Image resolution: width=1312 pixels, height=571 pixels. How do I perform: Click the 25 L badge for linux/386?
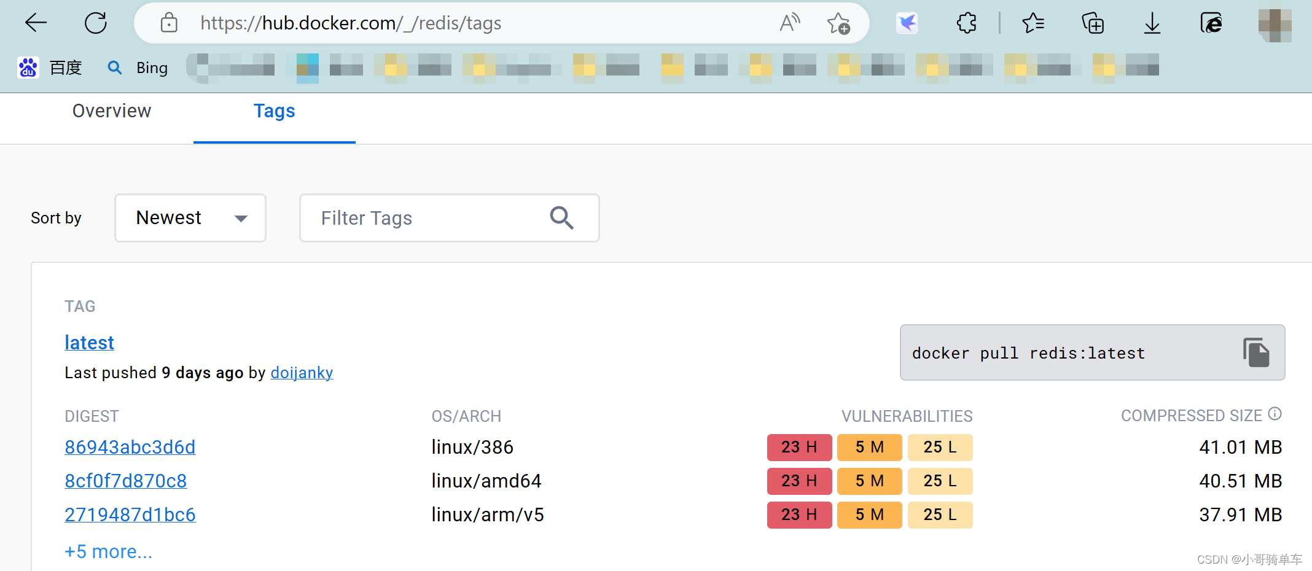(x=940, y=447)
